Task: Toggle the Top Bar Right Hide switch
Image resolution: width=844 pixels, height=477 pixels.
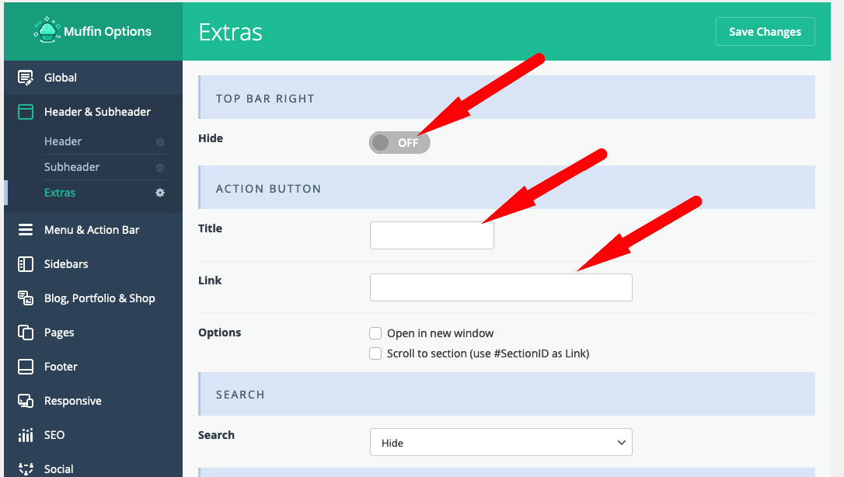Action: 399,142
